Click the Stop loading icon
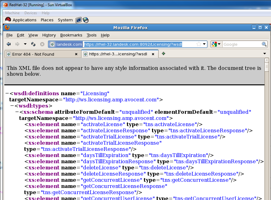This screenshot has height=200, width=271. pos(42,44)
